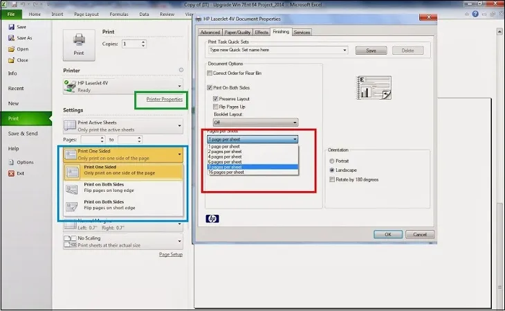Click the Save As icon
The height and width of the screenshot is (311, 505).
pyautogui.click(x=12, y=38)
